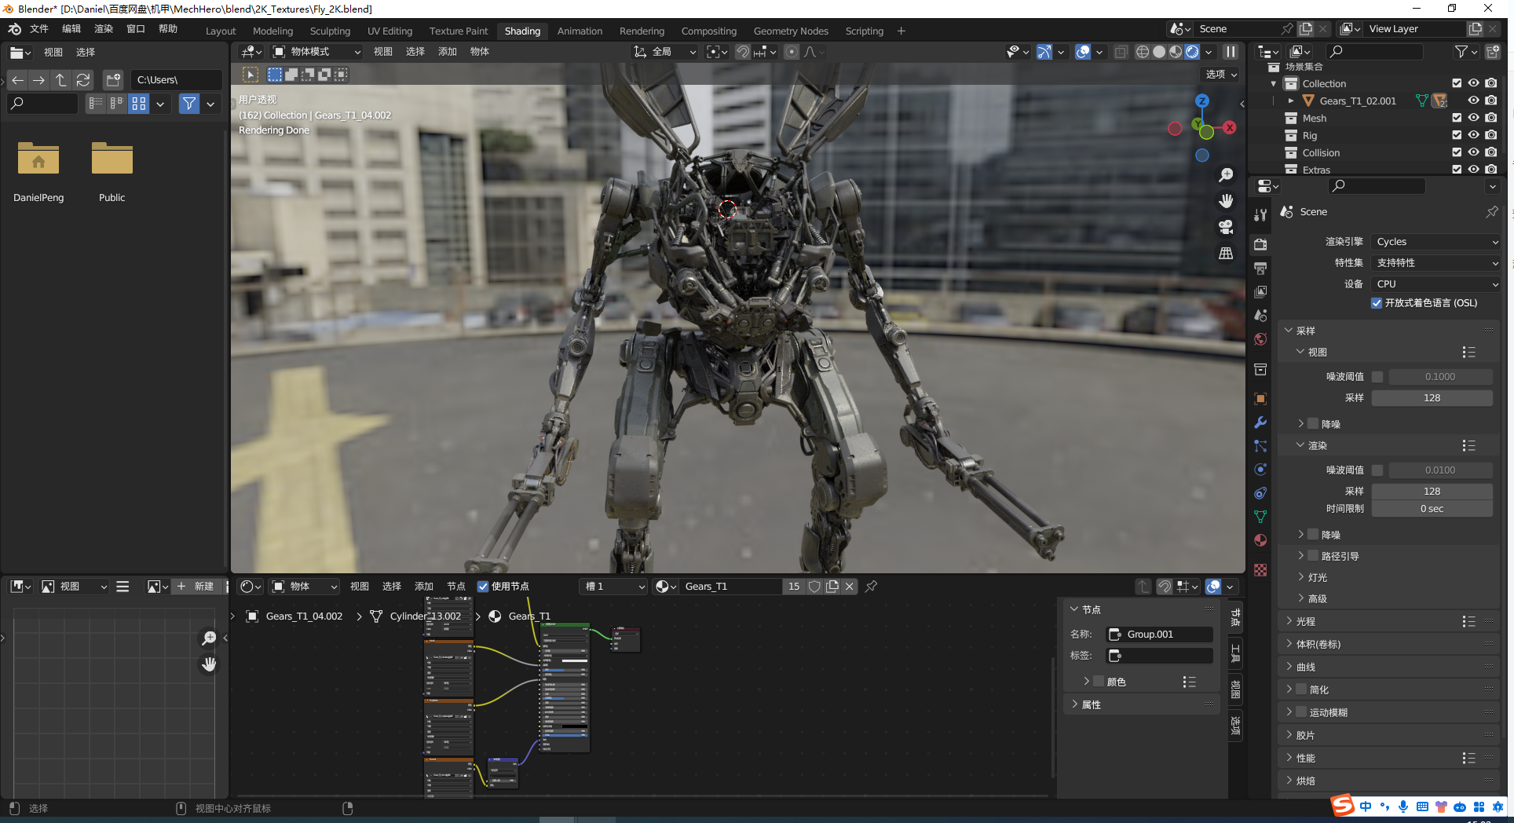
Task: Pin the Gears_T1 node tree
Action: [871, 586]
